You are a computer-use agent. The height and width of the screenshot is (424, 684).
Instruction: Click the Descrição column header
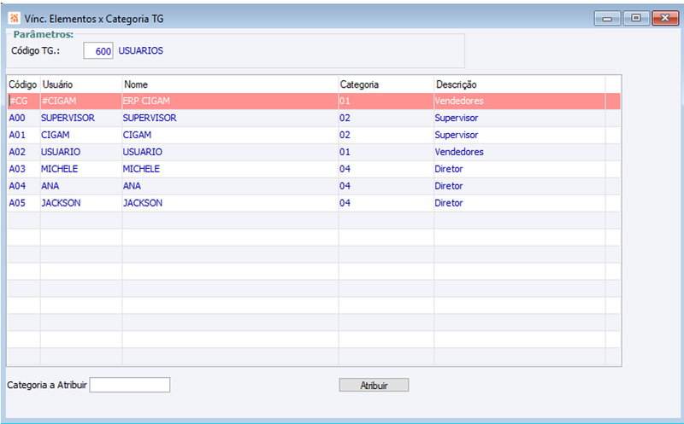pyautogui.click(x=520, y=84)
